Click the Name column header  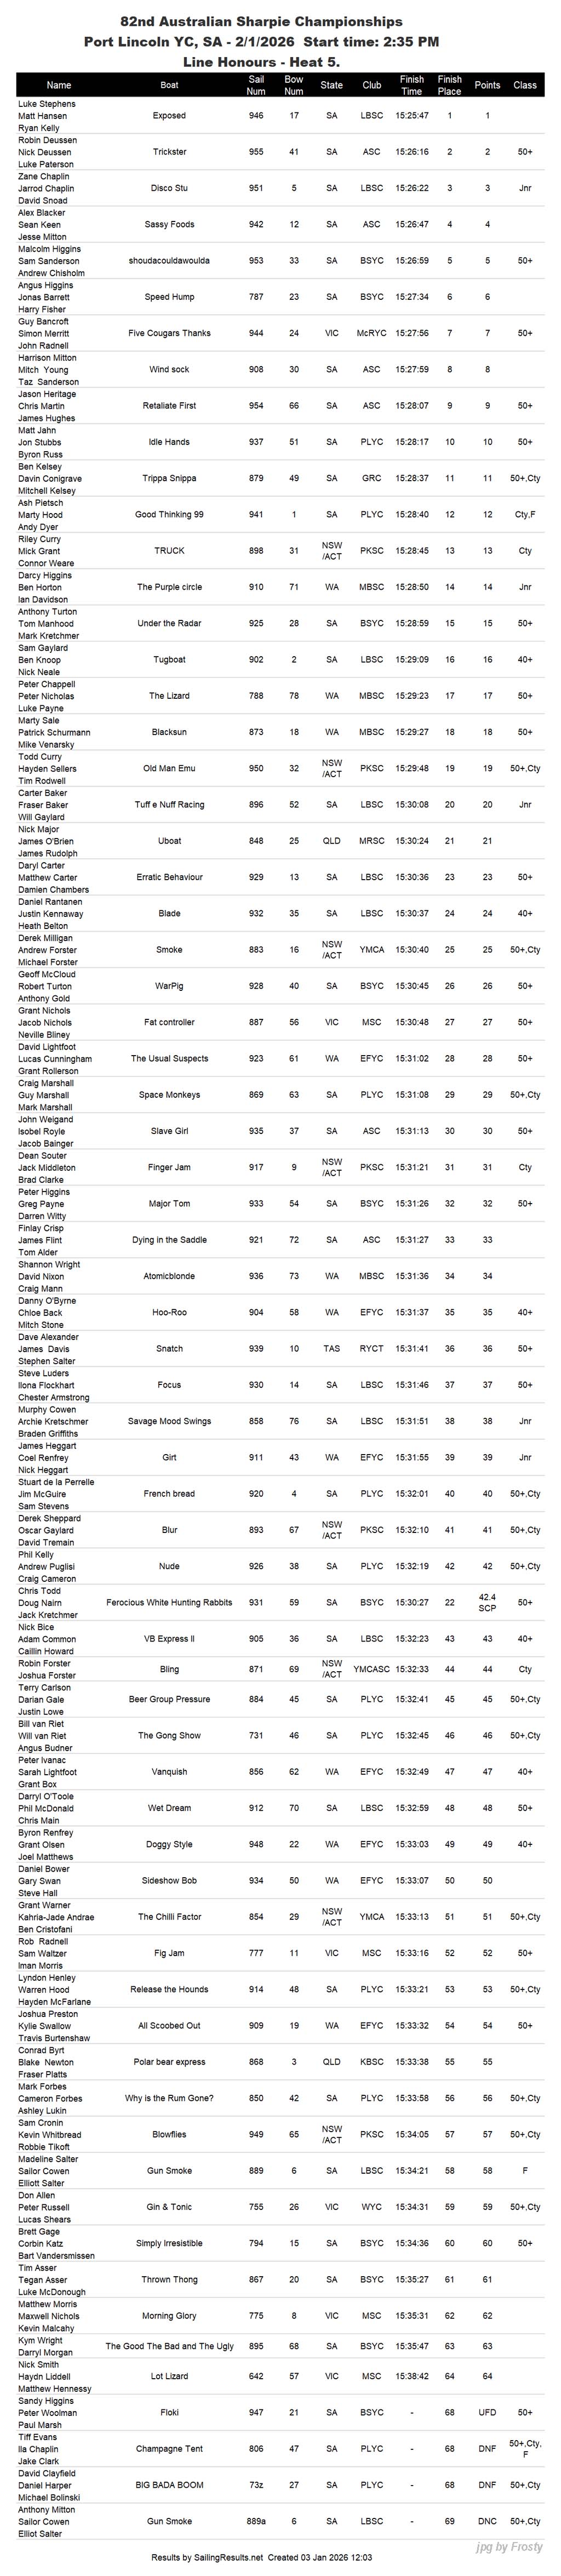point(59,85)
